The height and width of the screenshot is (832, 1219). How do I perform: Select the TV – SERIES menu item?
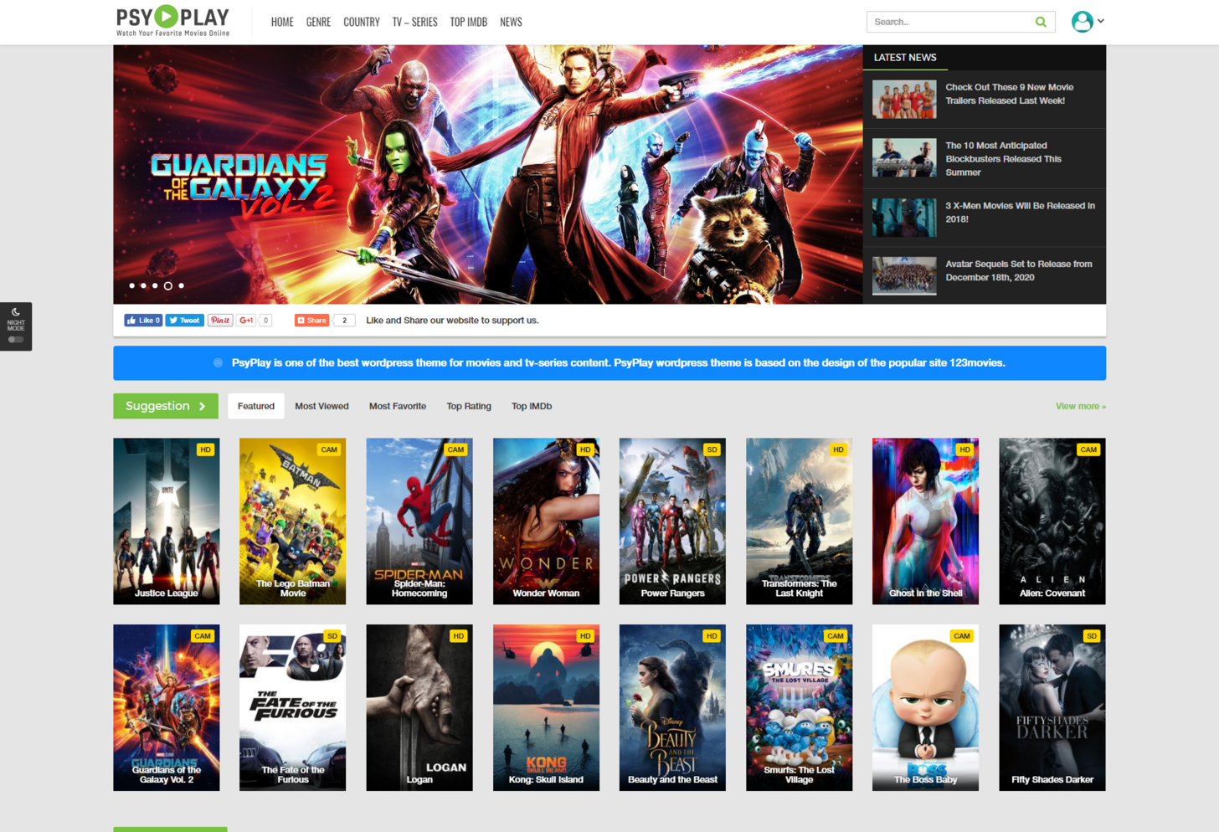click(x=414, y=22)
